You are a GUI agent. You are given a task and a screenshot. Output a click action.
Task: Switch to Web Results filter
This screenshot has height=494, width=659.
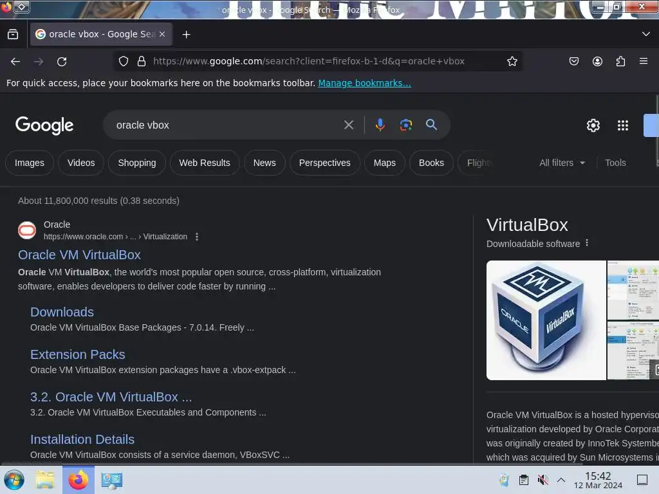click(205, 163)
